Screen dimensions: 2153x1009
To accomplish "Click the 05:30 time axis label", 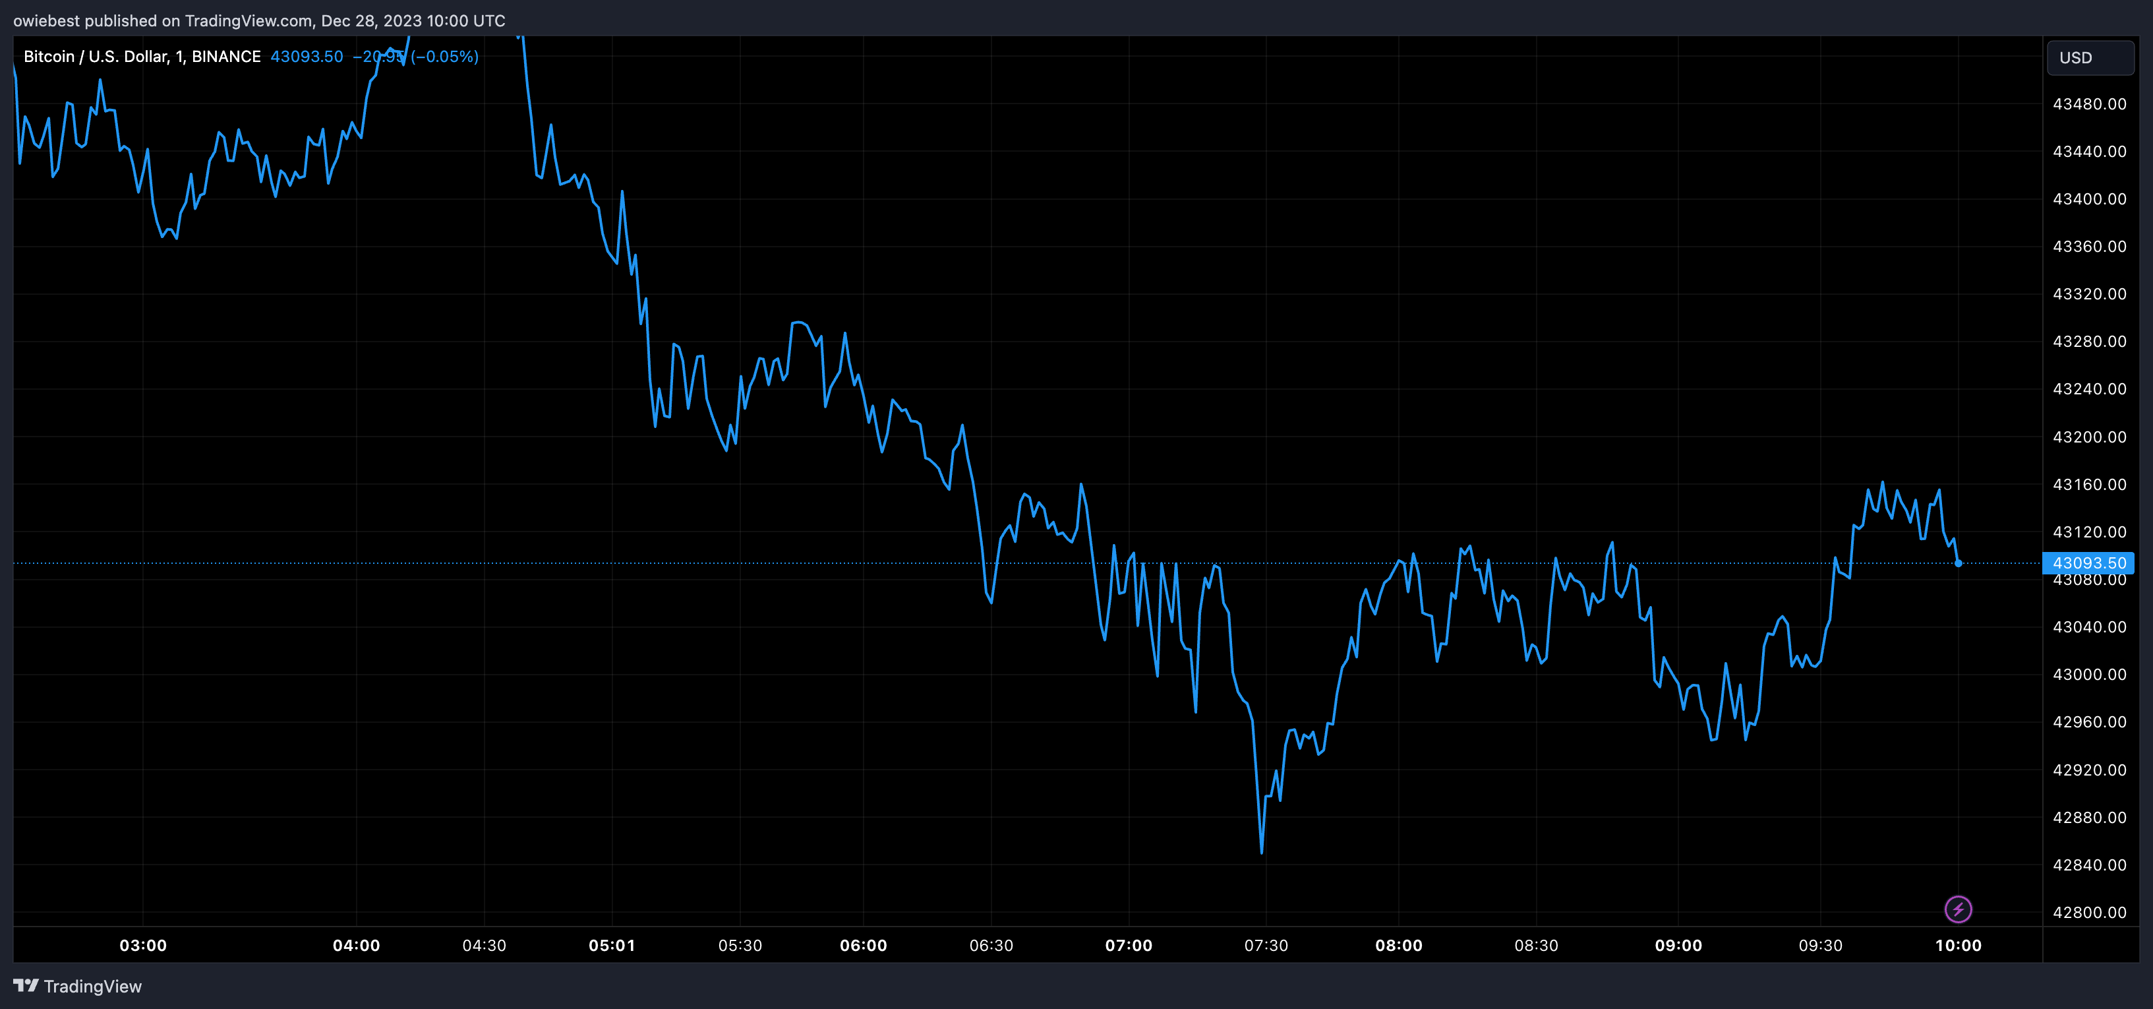I will click(x=740, y=946).
